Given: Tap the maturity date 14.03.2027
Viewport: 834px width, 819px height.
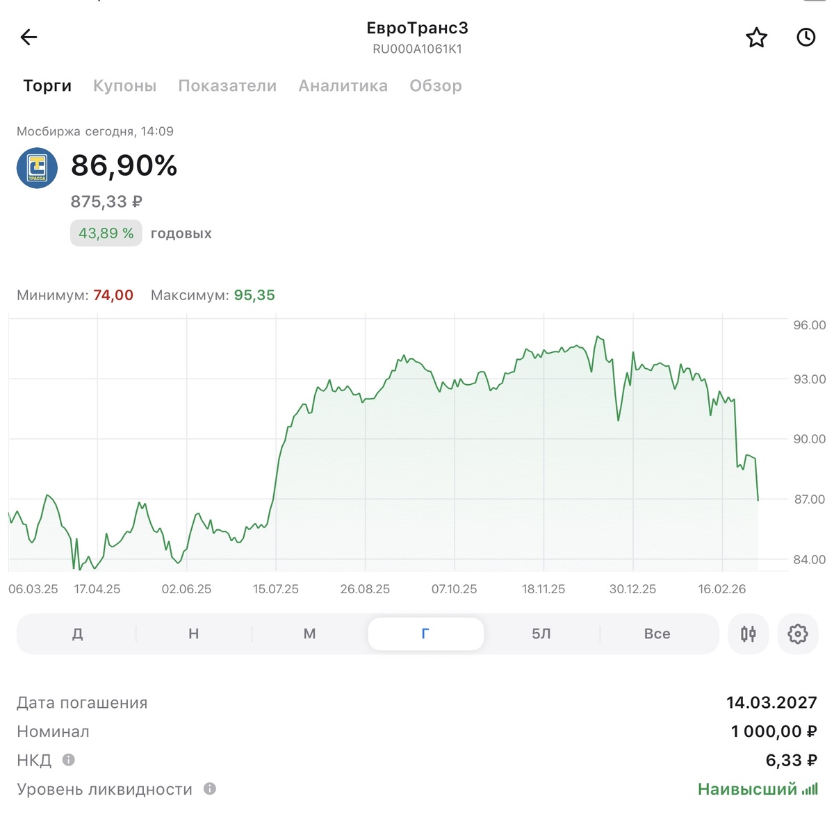Looking at the screenshot, I should pyautogui.click(x=771, y=702).
